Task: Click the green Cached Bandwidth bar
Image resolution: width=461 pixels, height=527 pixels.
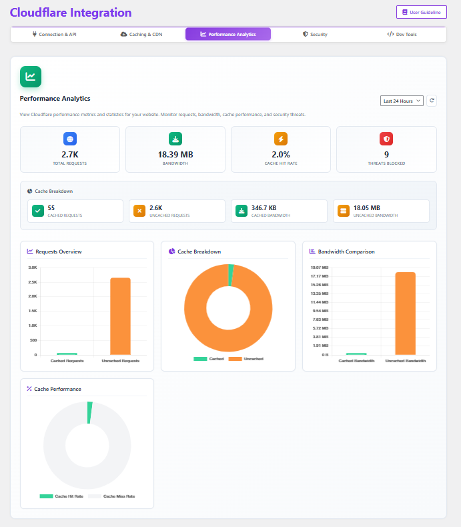Action: pos(356,354)
